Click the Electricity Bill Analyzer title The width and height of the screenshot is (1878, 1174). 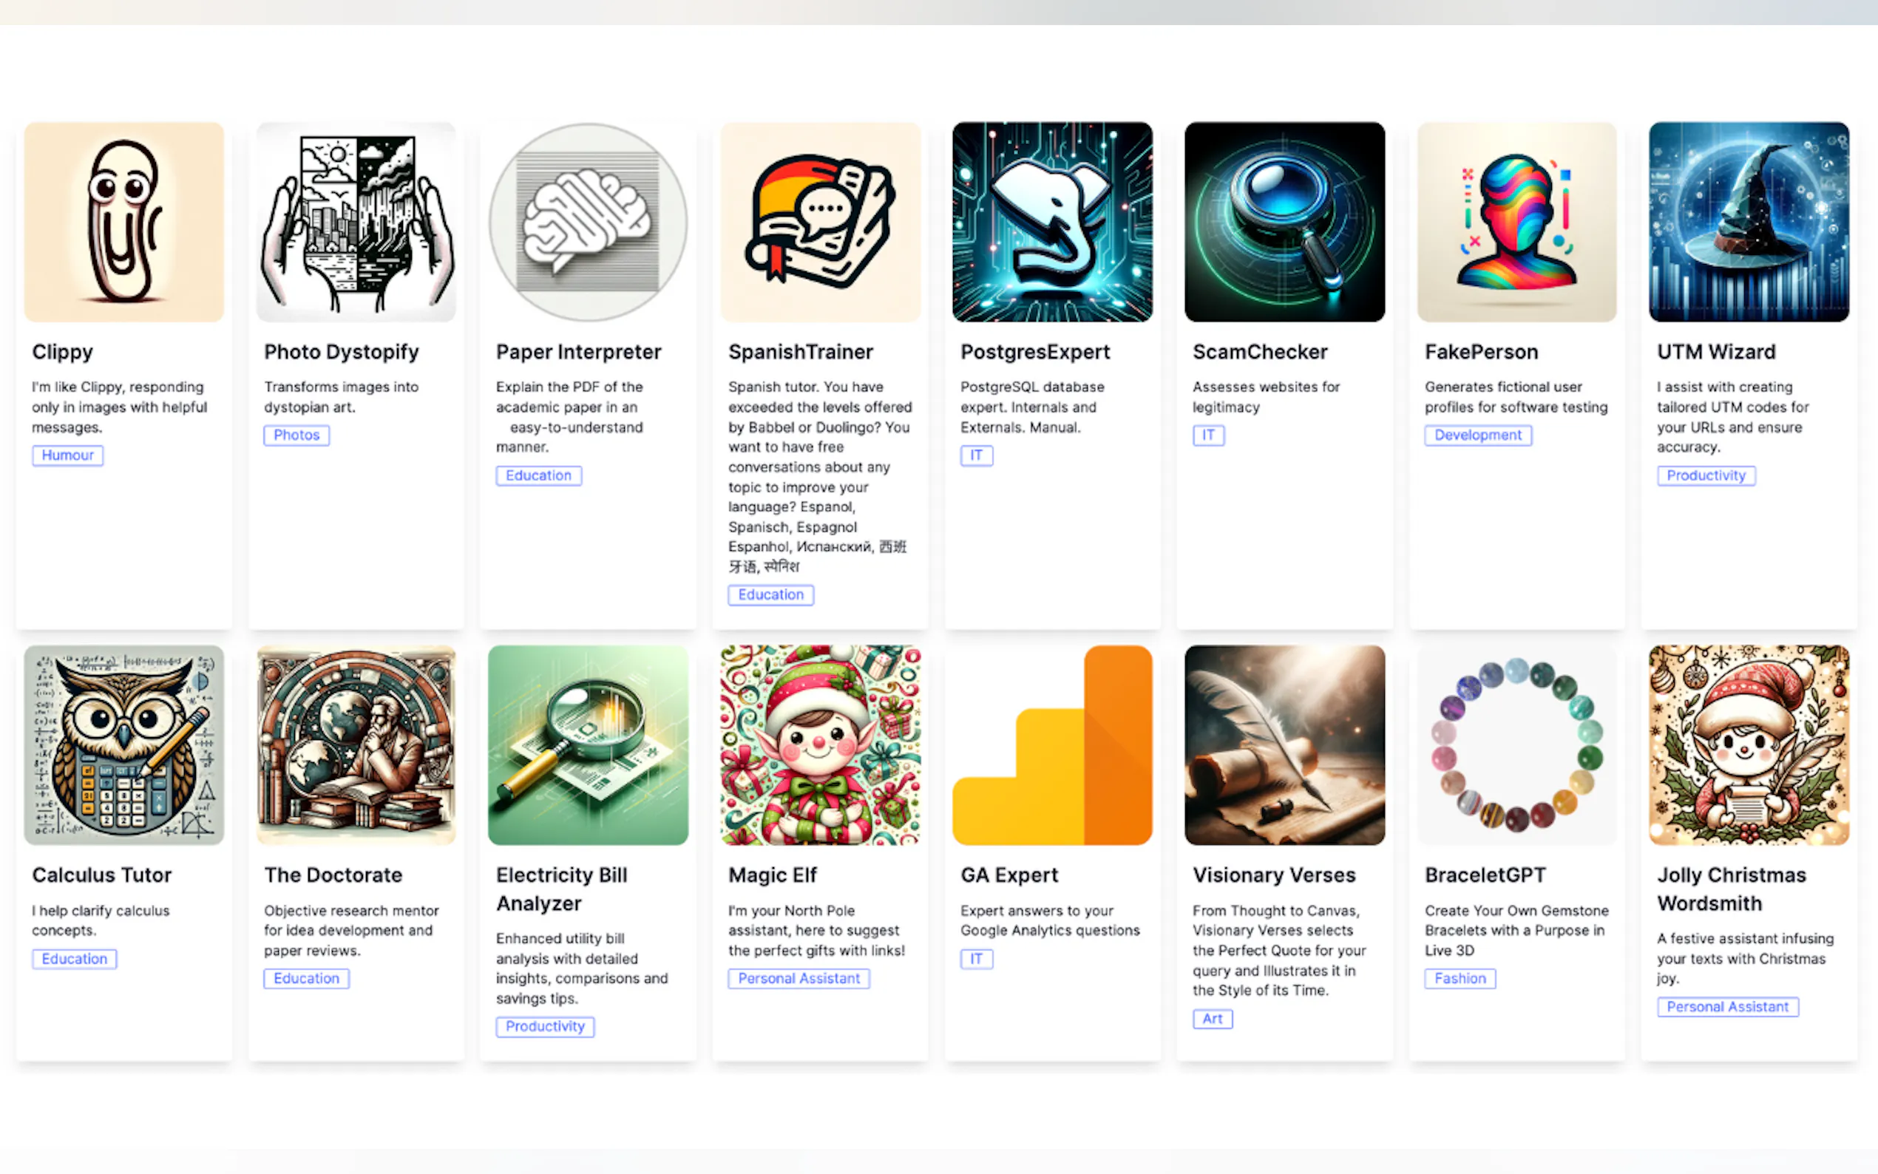coord(561,889)
